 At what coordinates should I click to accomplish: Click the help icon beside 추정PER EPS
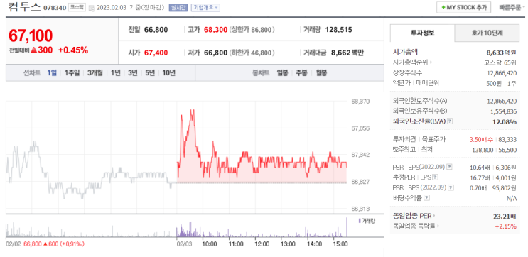435,177
